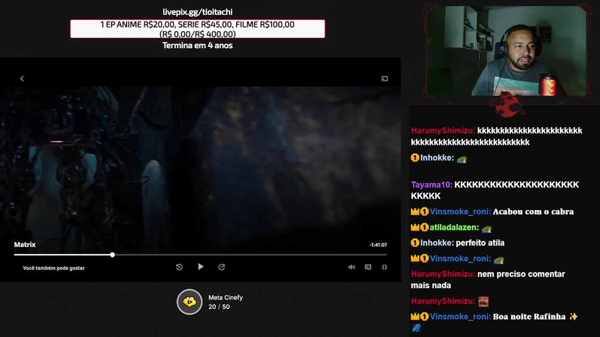
Task: Click "Boa noite Rafinha" chat message
Action: click(x=529, y=317)
